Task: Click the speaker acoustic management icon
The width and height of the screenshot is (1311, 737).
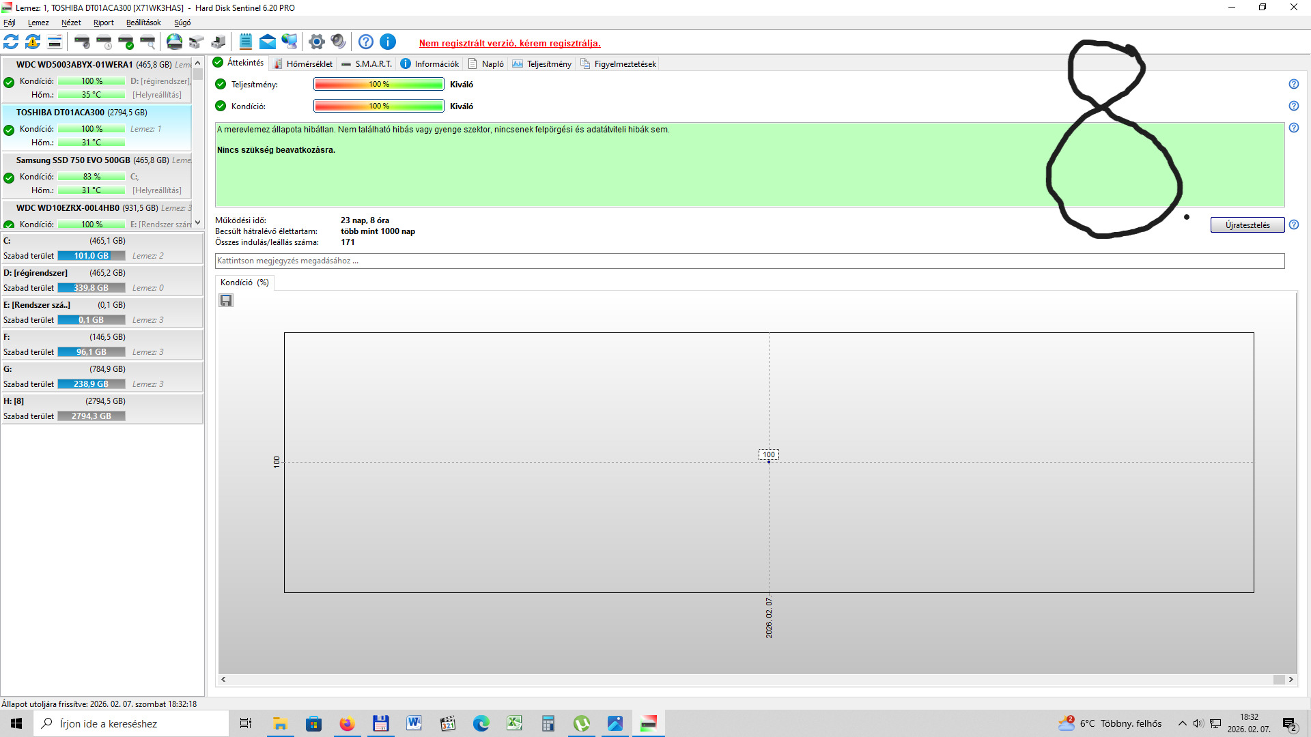Action: point(338,42)
